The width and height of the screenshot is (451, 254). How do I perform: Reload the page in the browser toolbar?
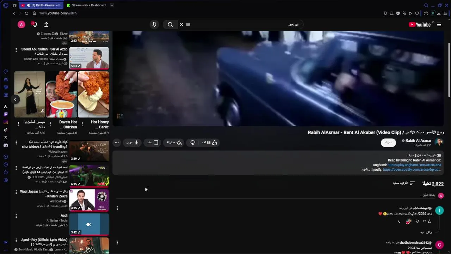(26, 13)
